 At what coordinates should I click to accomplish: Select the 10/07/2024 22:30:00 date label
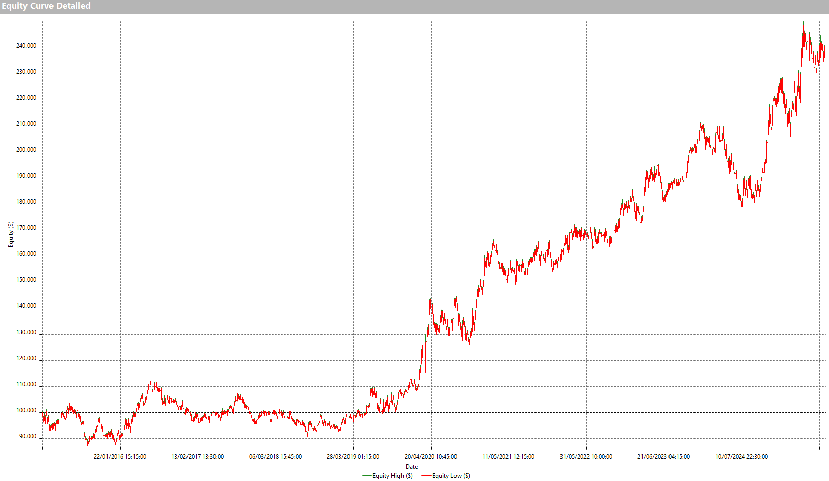[x=741, y=457]
